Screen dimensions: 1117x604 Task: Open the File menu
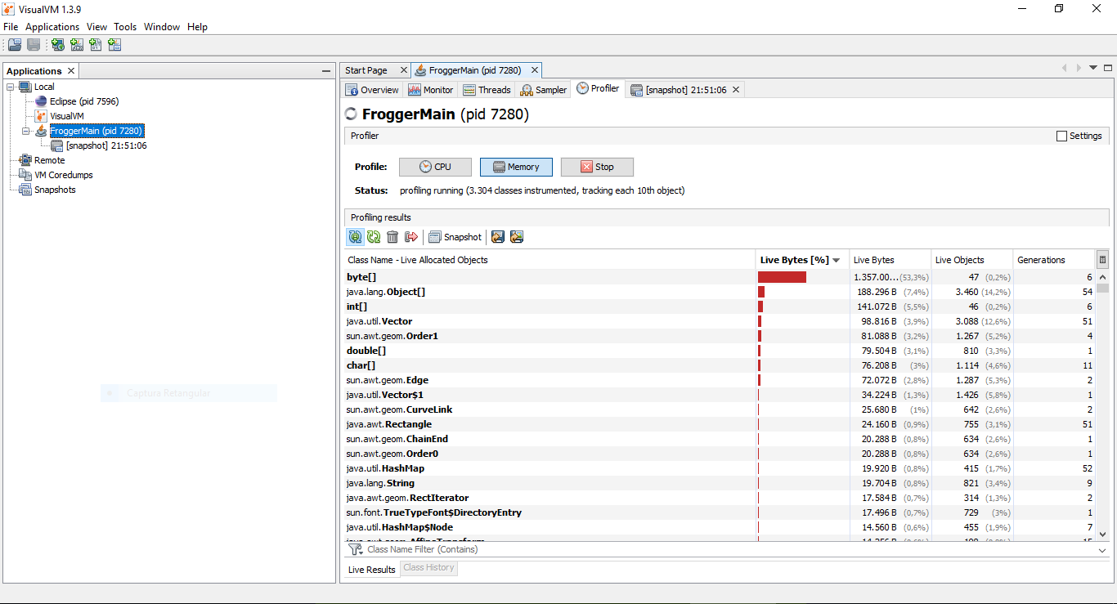coord(11,27)
